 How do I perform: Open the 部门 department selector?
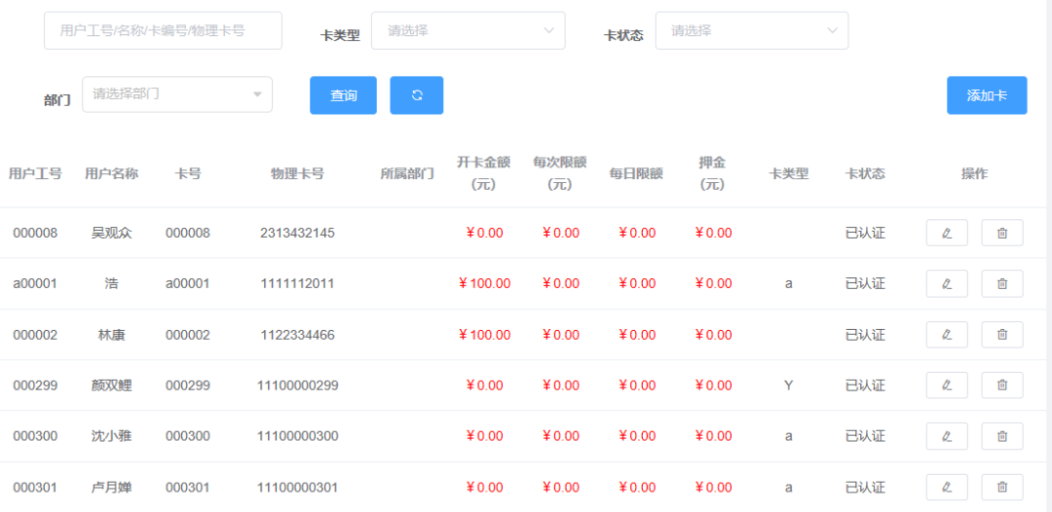click(x=177, y=94)
